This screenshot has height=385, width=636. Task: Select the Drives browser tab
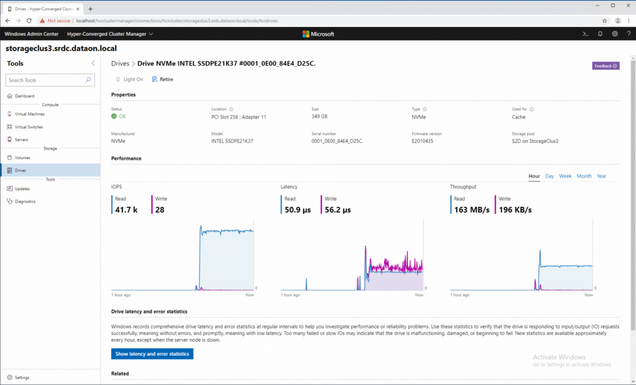coord(42,9)
